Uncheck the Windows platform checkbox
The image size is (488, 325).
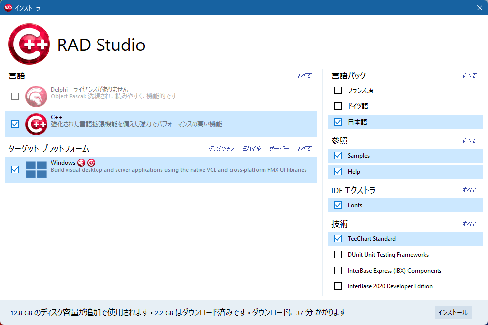click(x=15, y=170)
